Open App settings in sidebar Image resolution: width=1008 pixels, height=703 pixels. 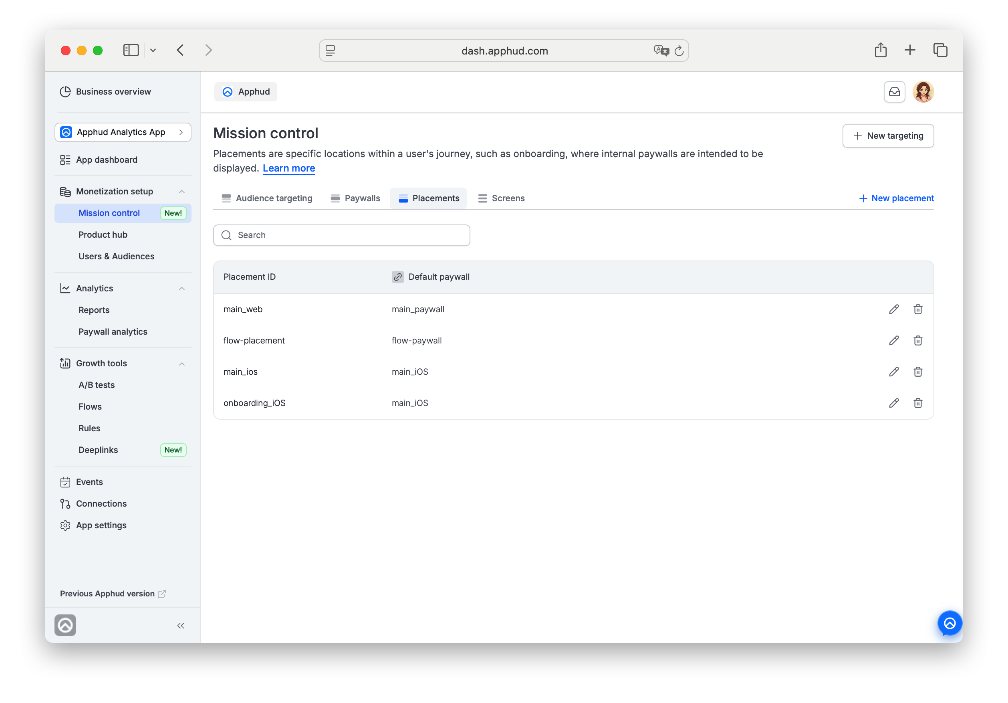(101, 525)
